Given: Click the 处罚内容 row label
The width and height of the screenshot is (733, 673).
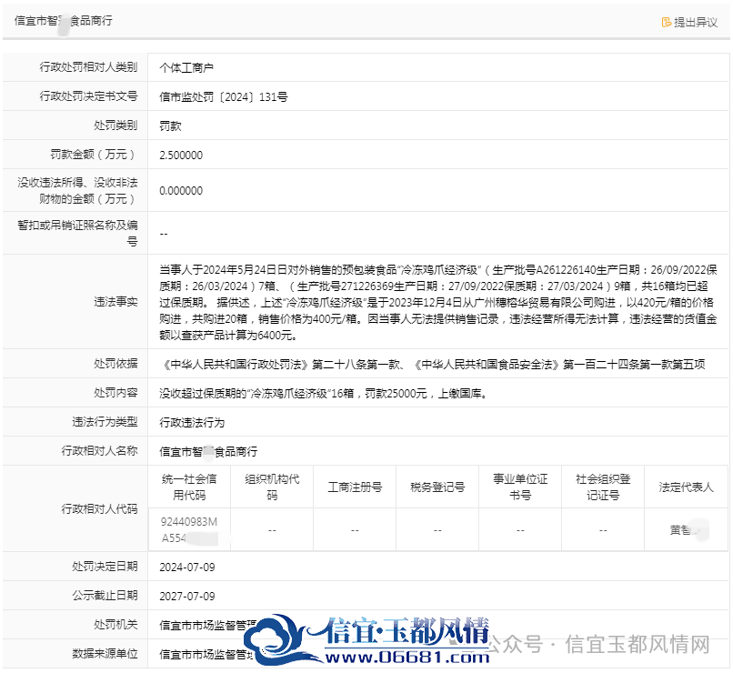Looking at the screenshot, I should pos(115,393).
